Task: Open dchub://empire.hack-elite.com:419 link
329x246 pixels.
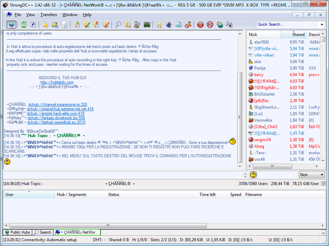Action: 56,114
